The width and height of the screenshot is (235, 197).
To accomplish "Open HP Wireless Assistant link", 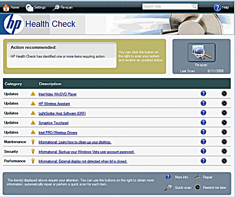I will pos(54,103).
